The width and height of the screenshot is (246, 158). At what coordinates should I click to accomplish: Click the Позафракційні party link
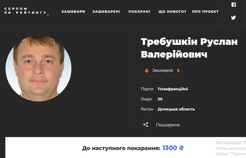(x=173, y=89)
